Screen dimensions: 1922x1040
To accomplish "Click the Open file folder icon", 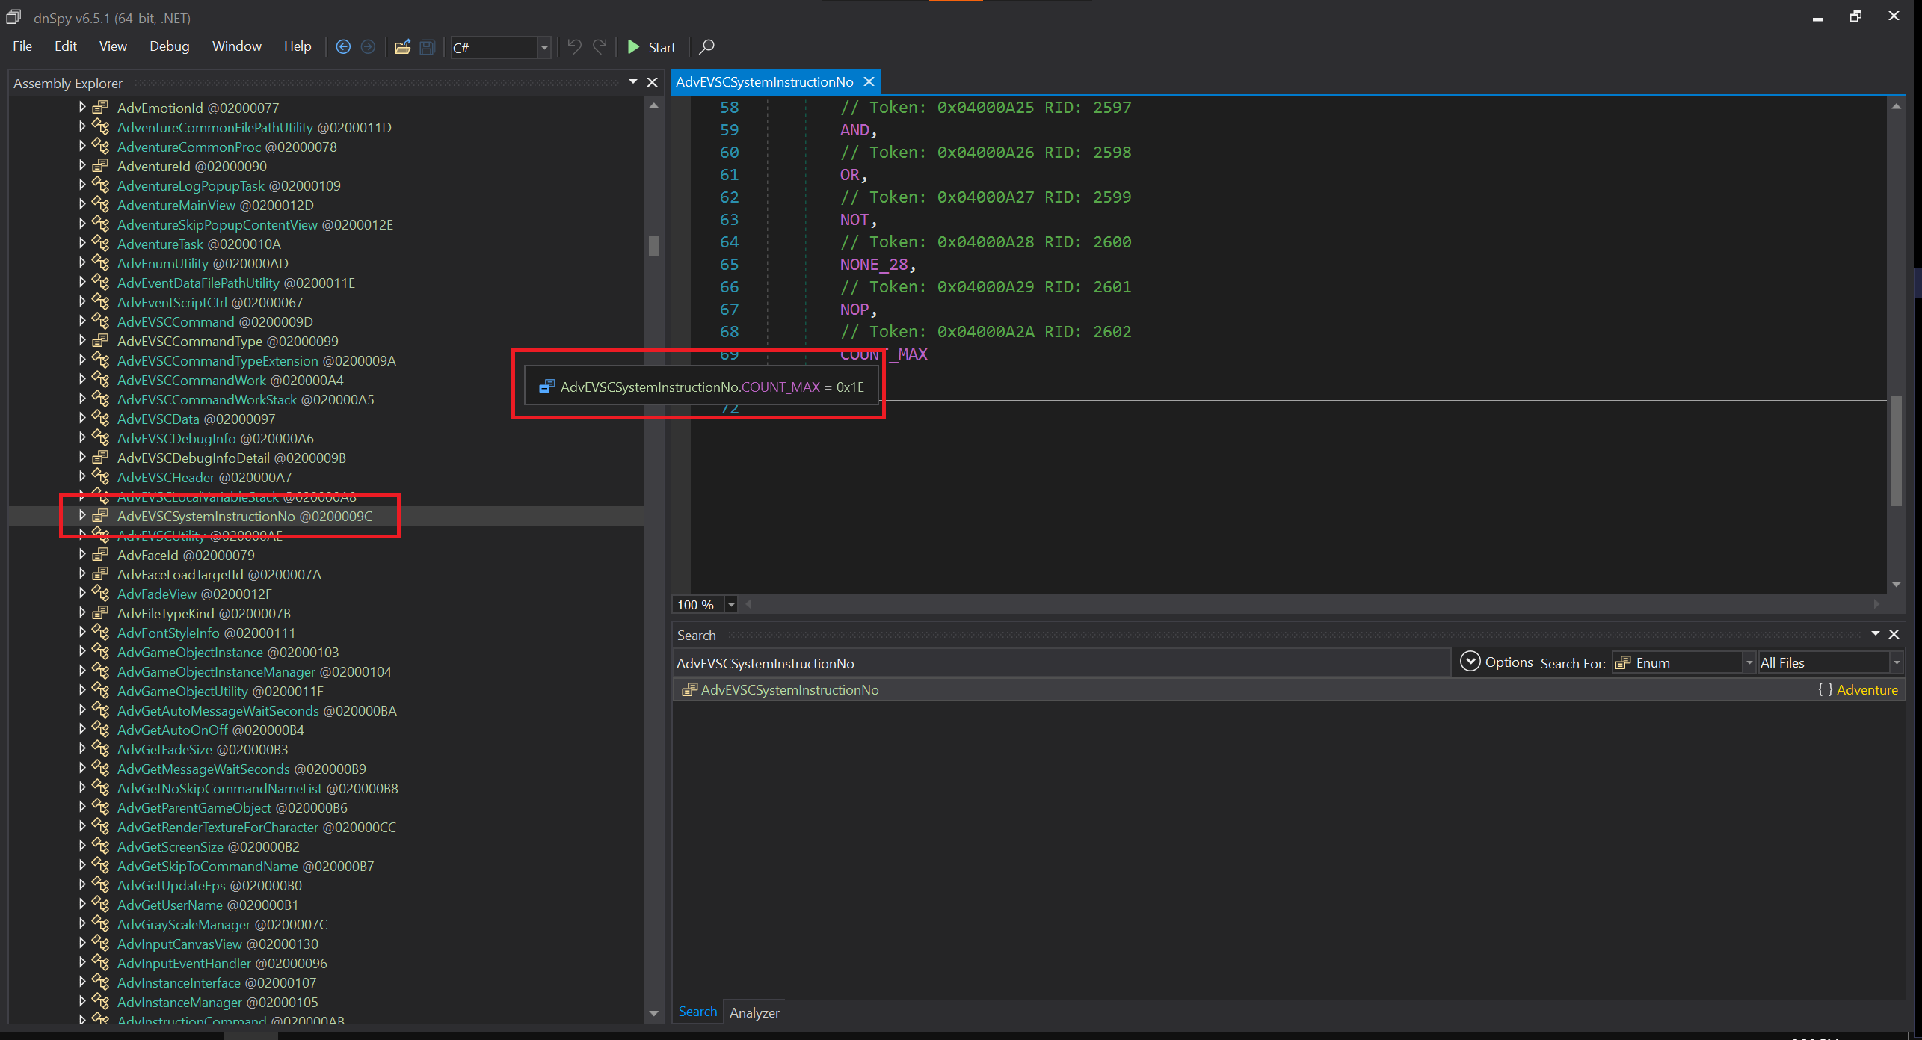I will 402,47.
